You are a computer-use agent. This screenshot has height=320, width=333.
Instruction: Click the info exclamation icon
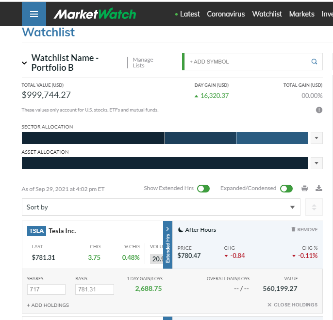coord(319,110)
